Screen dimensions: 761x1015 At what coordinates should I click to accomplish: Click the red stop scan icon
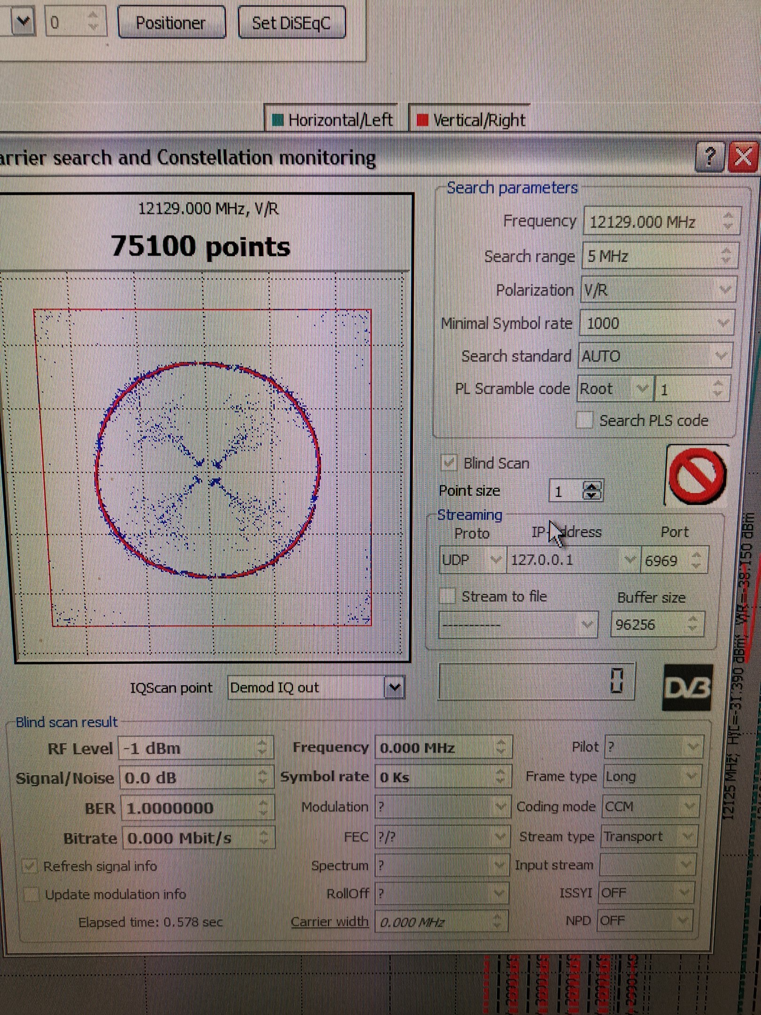coord(698,476)
